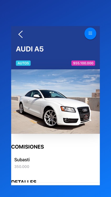This screenshot has height=197, width=111.
Task: Open the DETALLES section heading
Action: tap(24, 181)
